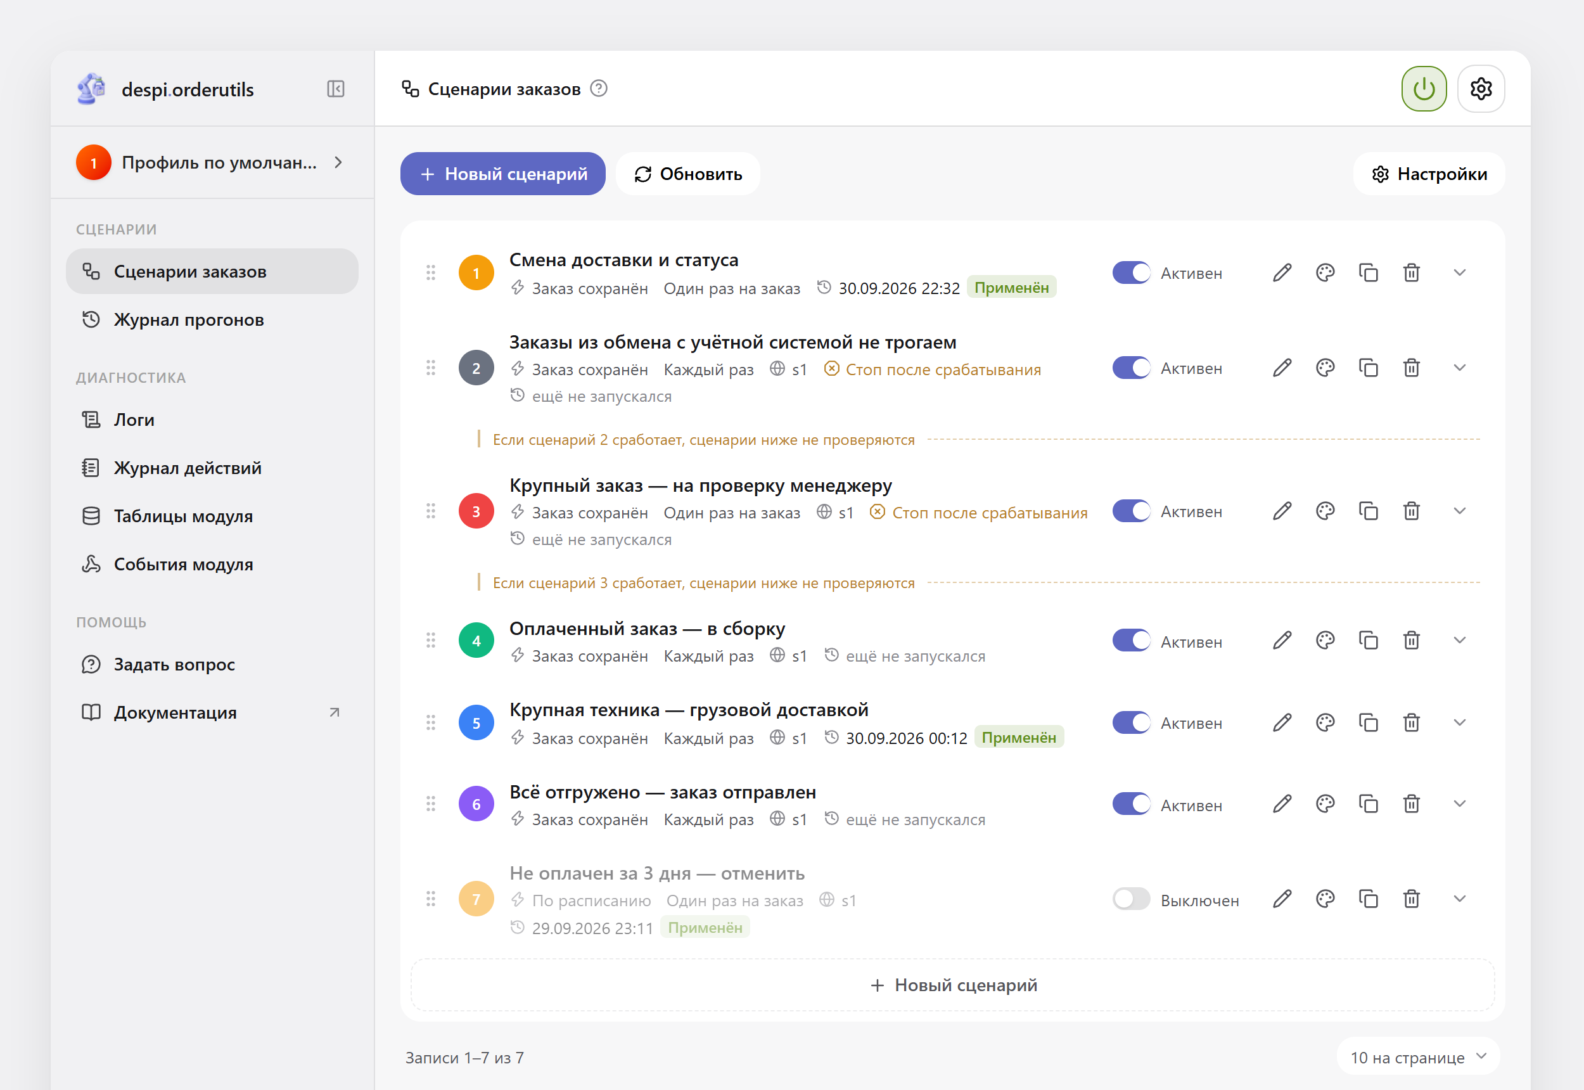Open the gear settings icon in header
The width and height of the screenshot is (1584, 1090).
(1481, 89)
